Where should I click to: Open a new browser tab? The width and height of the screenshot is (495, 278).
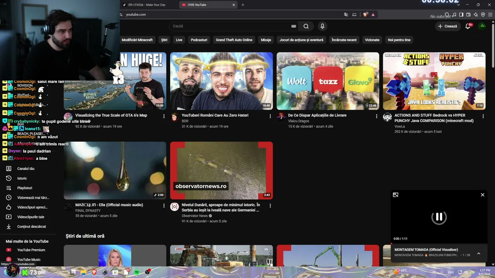pyautogui.click(x=243, y=5)
